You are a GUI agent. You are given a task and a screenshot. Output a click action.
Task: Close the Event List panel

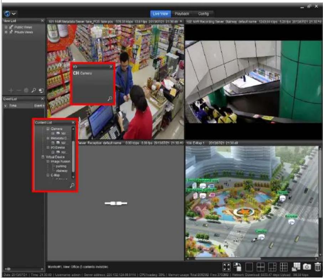(x=42, y=99)
